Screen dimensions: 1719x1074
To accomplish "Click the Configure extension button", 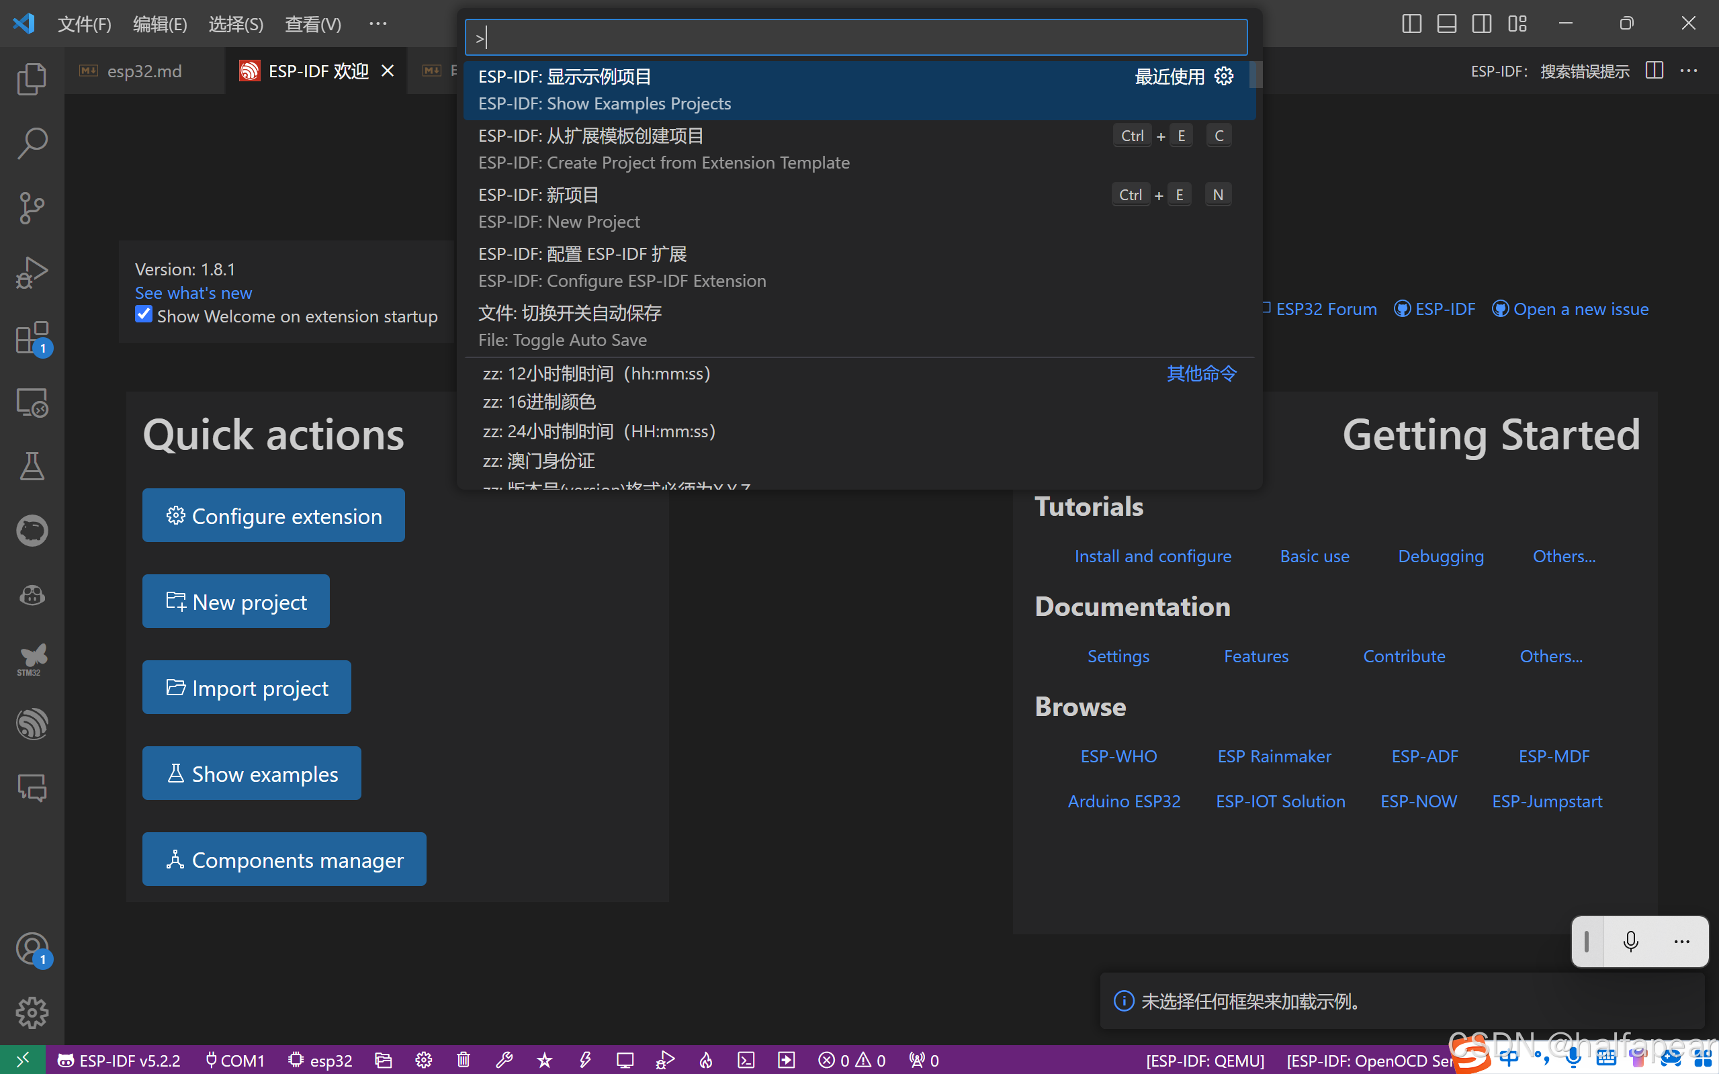I will pyautogui.click(x=273, y=516).
